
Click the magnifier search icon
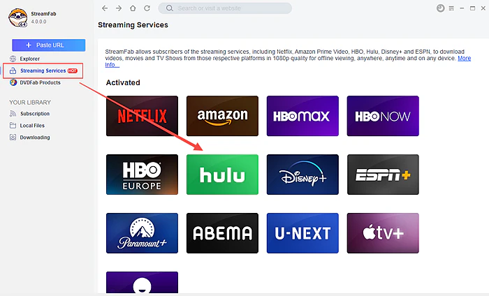(169, 8)
